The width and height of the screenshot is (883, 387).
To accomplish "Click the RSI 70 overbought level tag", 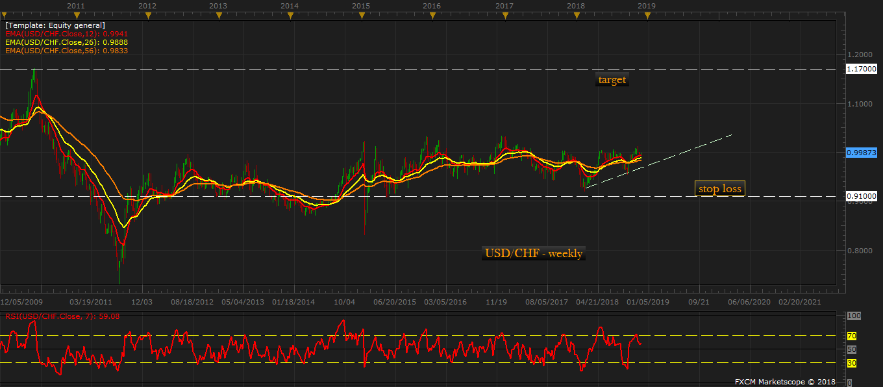I will coord(852,336).
